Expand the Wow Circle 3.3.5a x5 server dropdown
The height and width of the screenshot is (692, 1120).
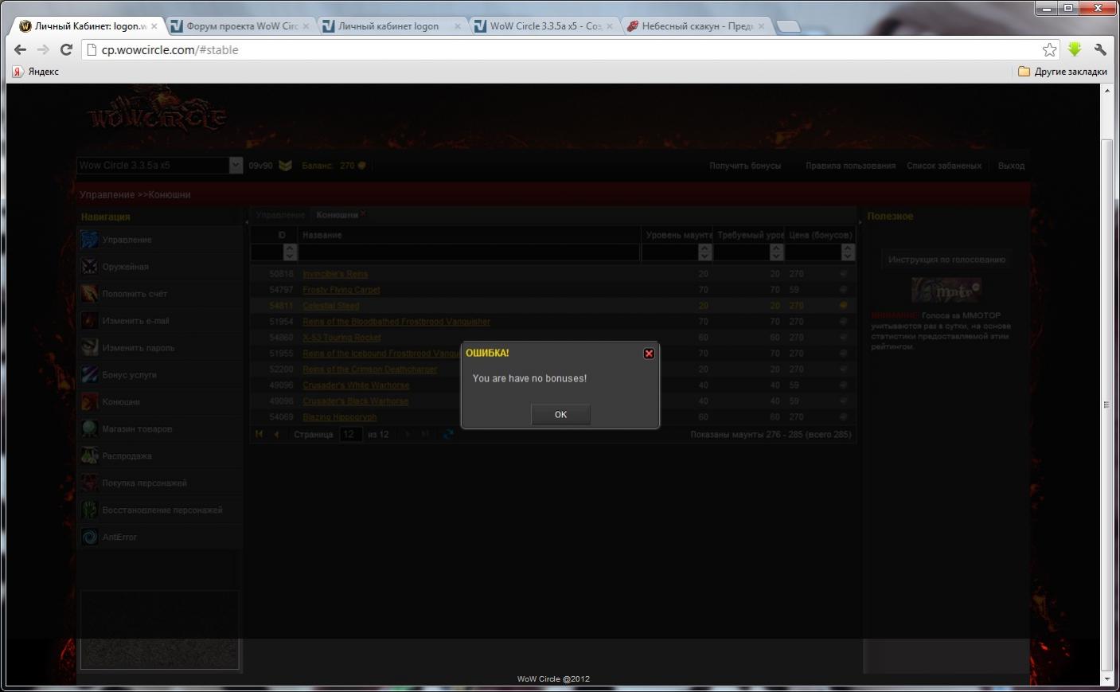(236, 166)
